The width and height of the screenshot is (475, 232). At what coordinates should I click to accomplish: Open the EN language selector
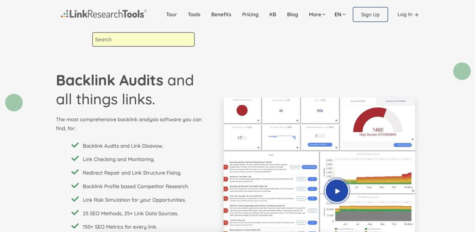[340, 14]
